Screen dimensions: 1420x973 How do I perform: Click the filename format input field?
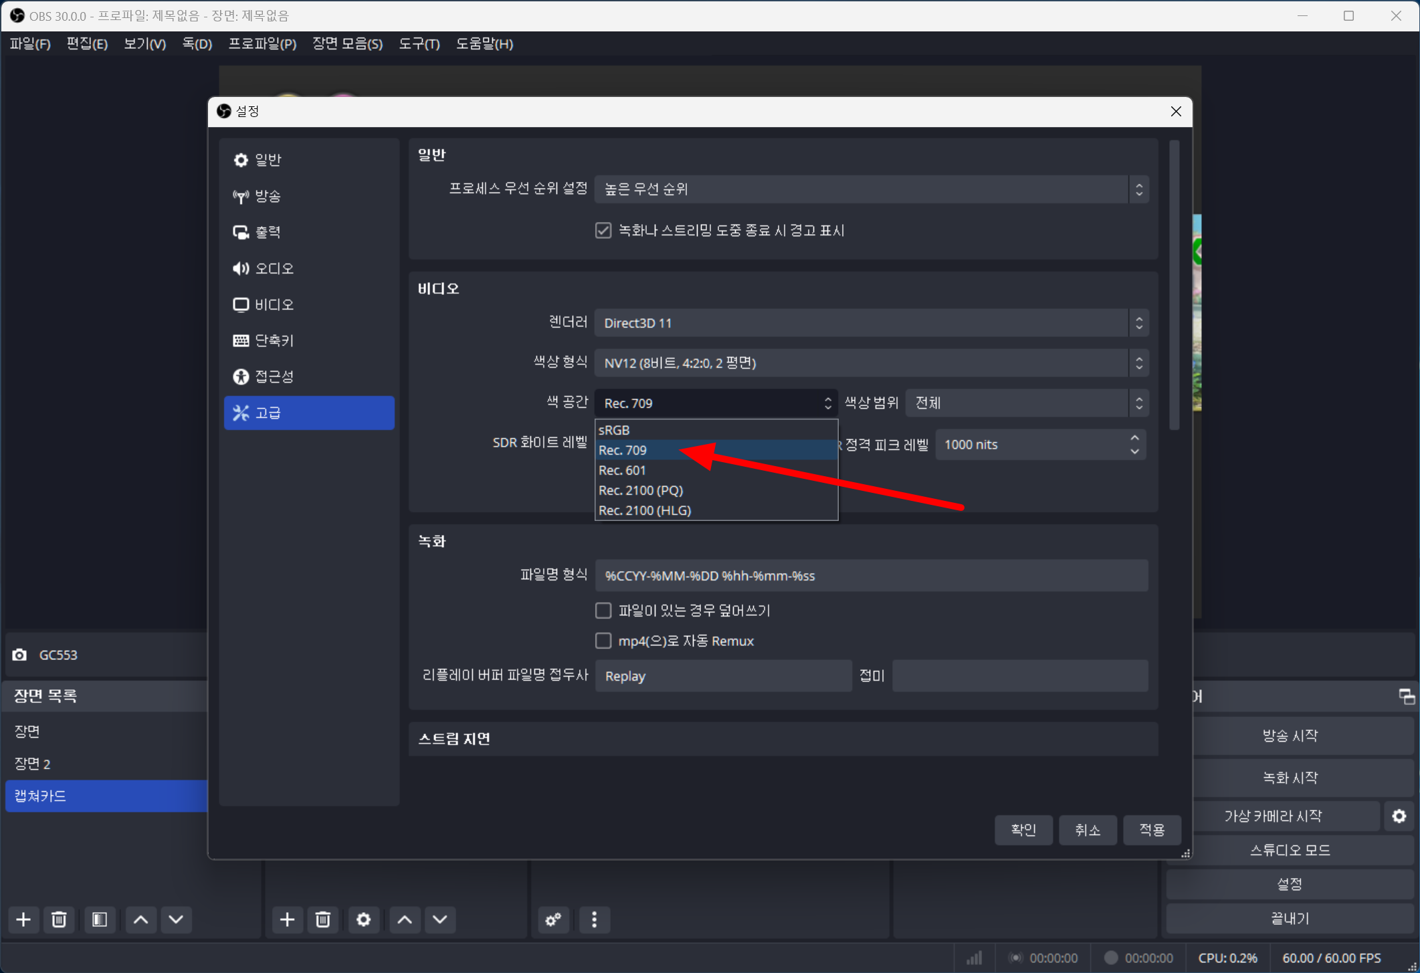point(870,576)
